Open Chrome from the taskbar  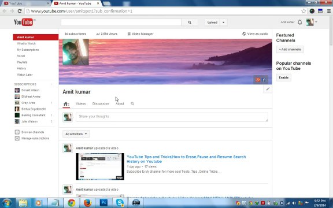[71, 203]
